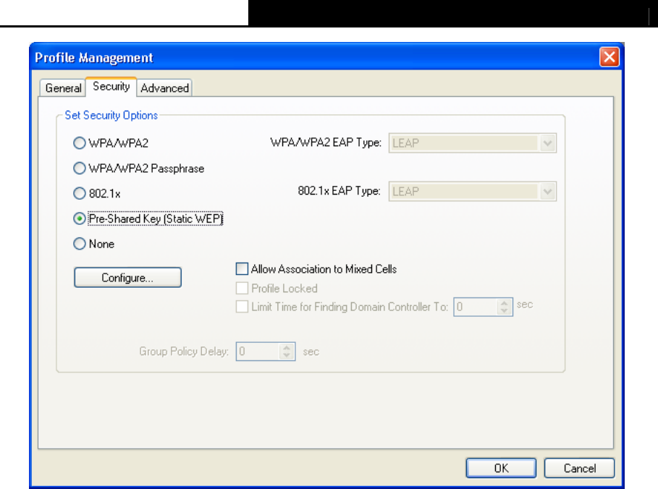The width and height of the screenshot is (658, 489).
Task: Confirm settings with the OK button
Action: coord(501,468)
